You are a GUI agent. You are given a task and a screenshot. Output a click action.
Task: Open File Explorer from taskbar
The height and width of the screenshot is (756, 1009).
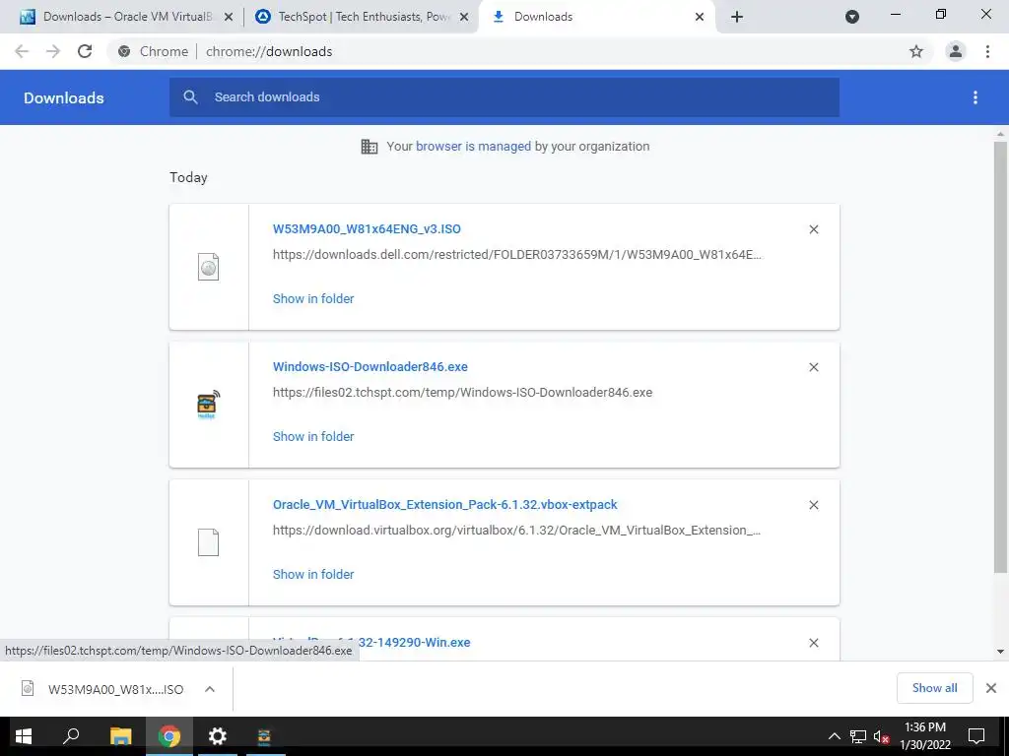tap(120, 736)
